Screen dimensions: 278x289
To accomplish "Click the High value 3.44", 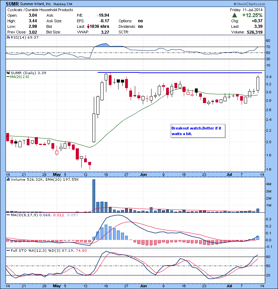I will point(33,21).
